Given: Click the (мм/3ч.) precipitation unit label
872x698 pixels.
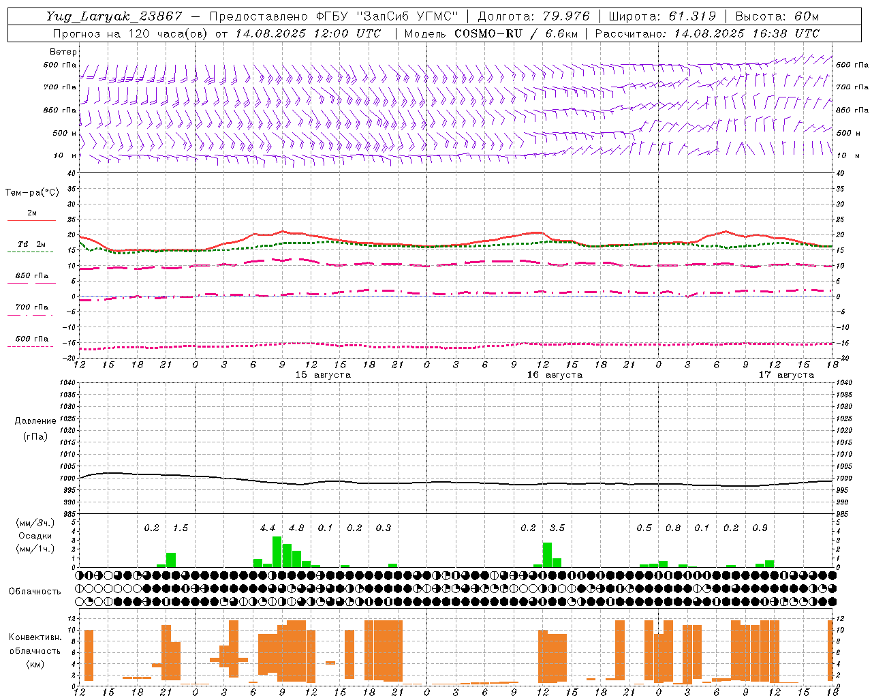Looking at the screenshot, I should (35, 523).
